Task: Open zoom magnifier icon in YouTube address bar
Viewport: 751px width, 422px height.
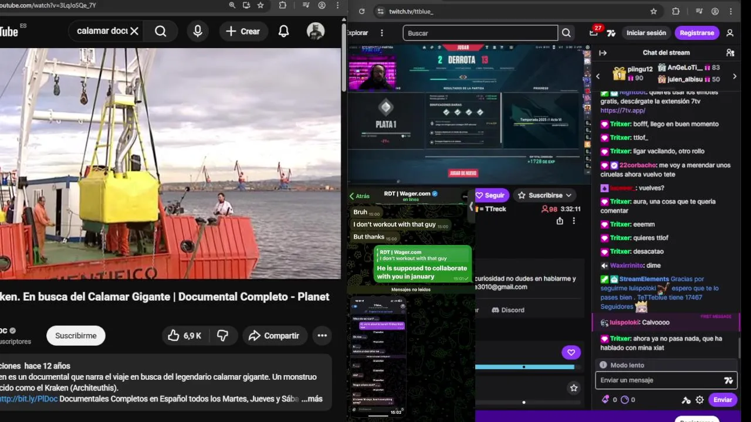Action: tap(232, 5)
